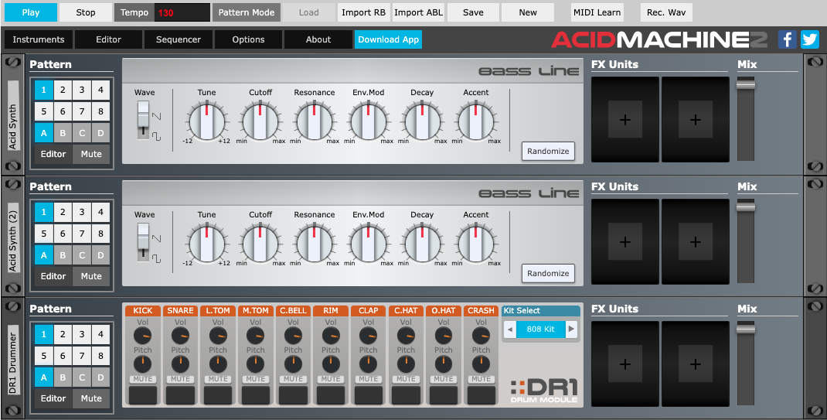Viewport: 827px width, 420px height.
Task: Save the current project
Action: click(473, 12)
